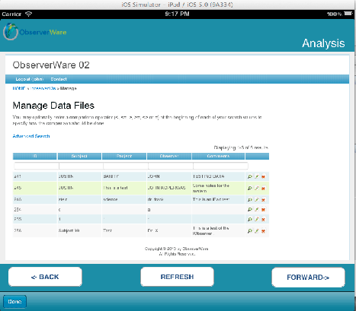This screenshot has width=356, height=311.
Task: Select the 'Subject 99' cell
Action: pyautogui.click(x=79, y=230)
